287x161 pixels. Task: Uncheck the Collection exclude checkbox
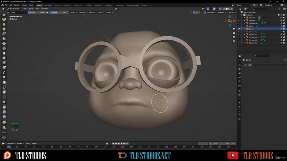[x=279, y=15]
